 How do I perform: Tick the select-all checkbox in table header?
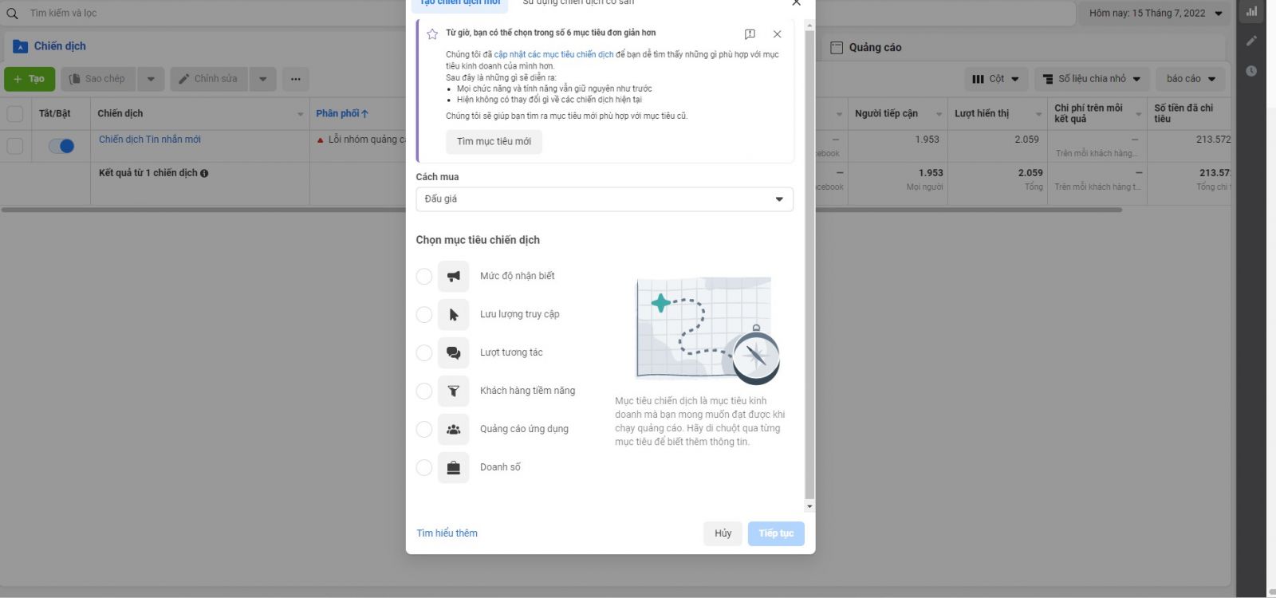tap(15, 113)
